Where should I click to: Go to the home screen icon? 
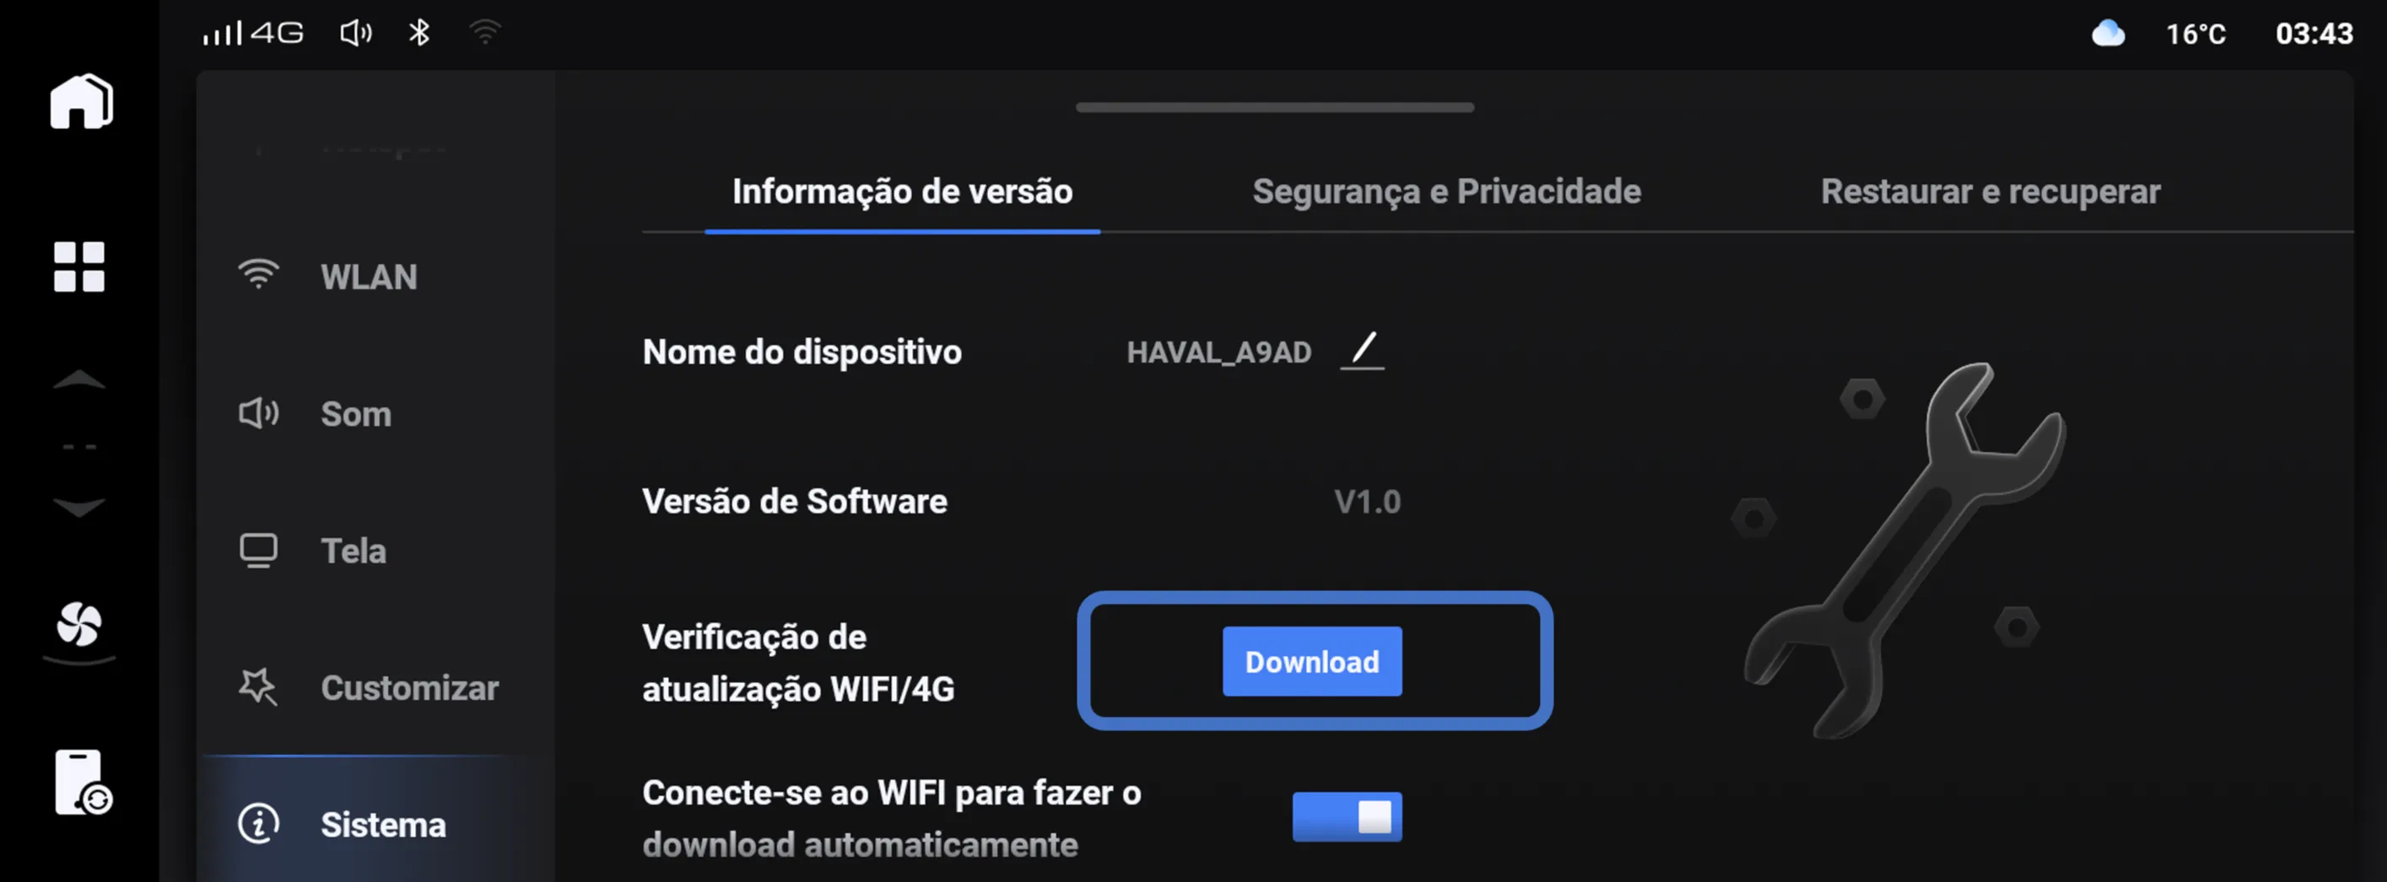[x=82, y=101]
